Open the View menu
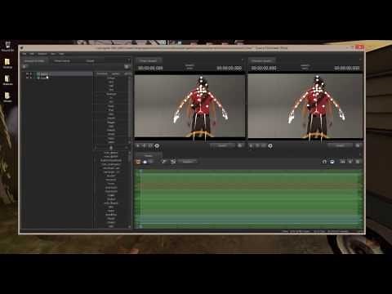Viewport: 392px width, 294px height. (x=53, y=54)
